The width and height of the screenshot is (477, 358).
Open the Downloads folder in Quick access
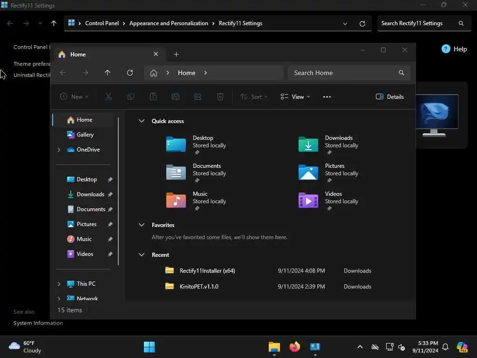(x=328, y=145)
